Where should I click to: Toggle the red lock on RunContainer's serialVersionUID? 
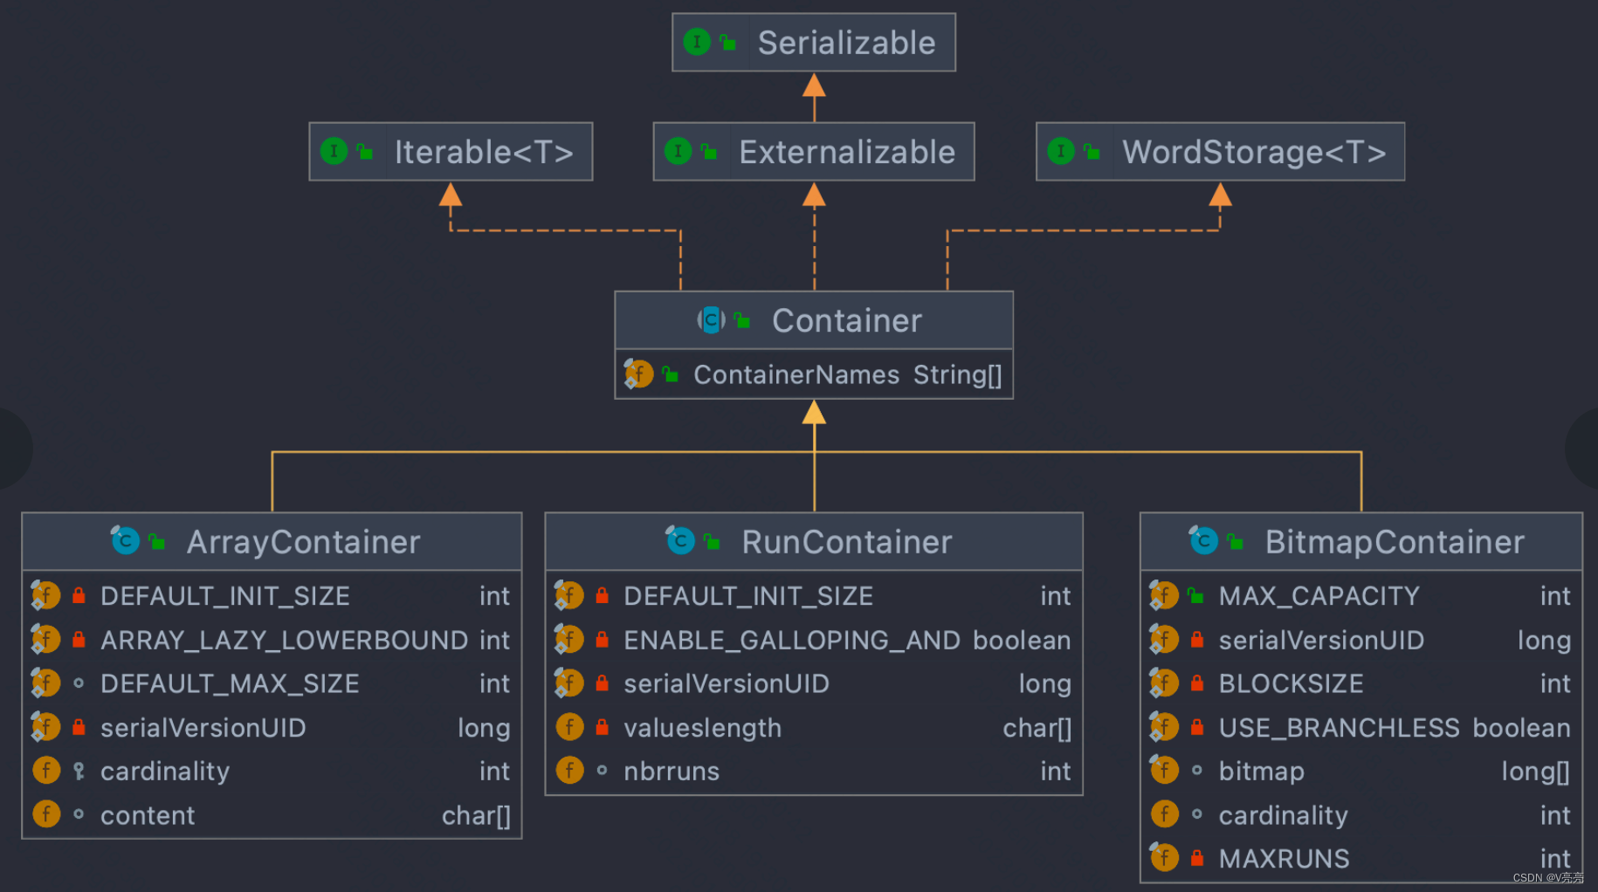[x=602, y=683]
